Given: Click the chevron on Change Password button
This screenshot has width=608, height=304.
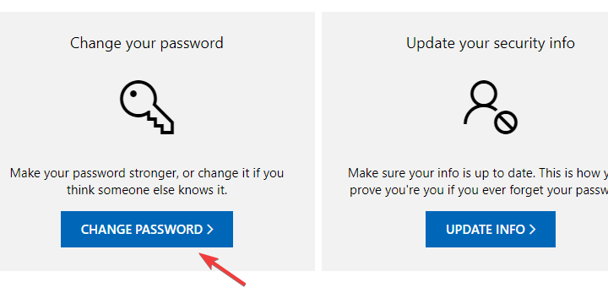Looking at the screenshot, I should click(x=210, y=230).
